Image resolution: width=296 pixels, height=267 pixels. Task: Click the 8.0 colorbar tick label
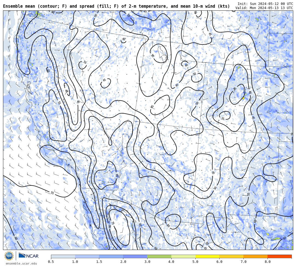click(x=267, y=262)
